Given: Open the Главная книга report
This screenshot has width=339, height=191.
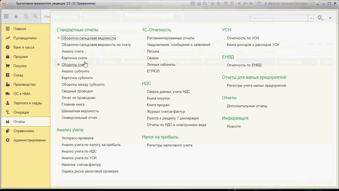Looking at the screenshot, I should click(x=73, y=104).
